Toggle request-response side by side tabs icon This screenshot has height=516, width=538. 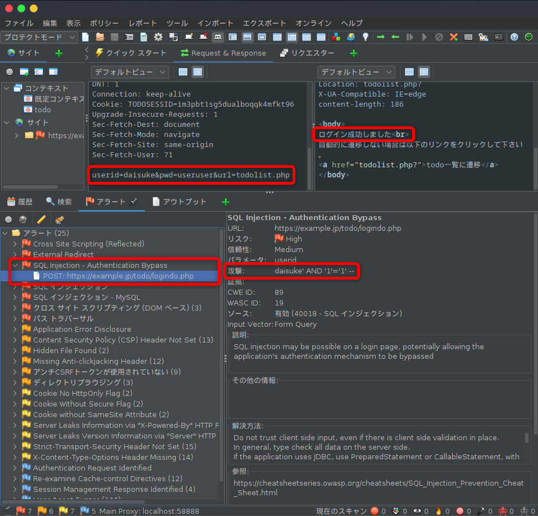pos(292,37)
